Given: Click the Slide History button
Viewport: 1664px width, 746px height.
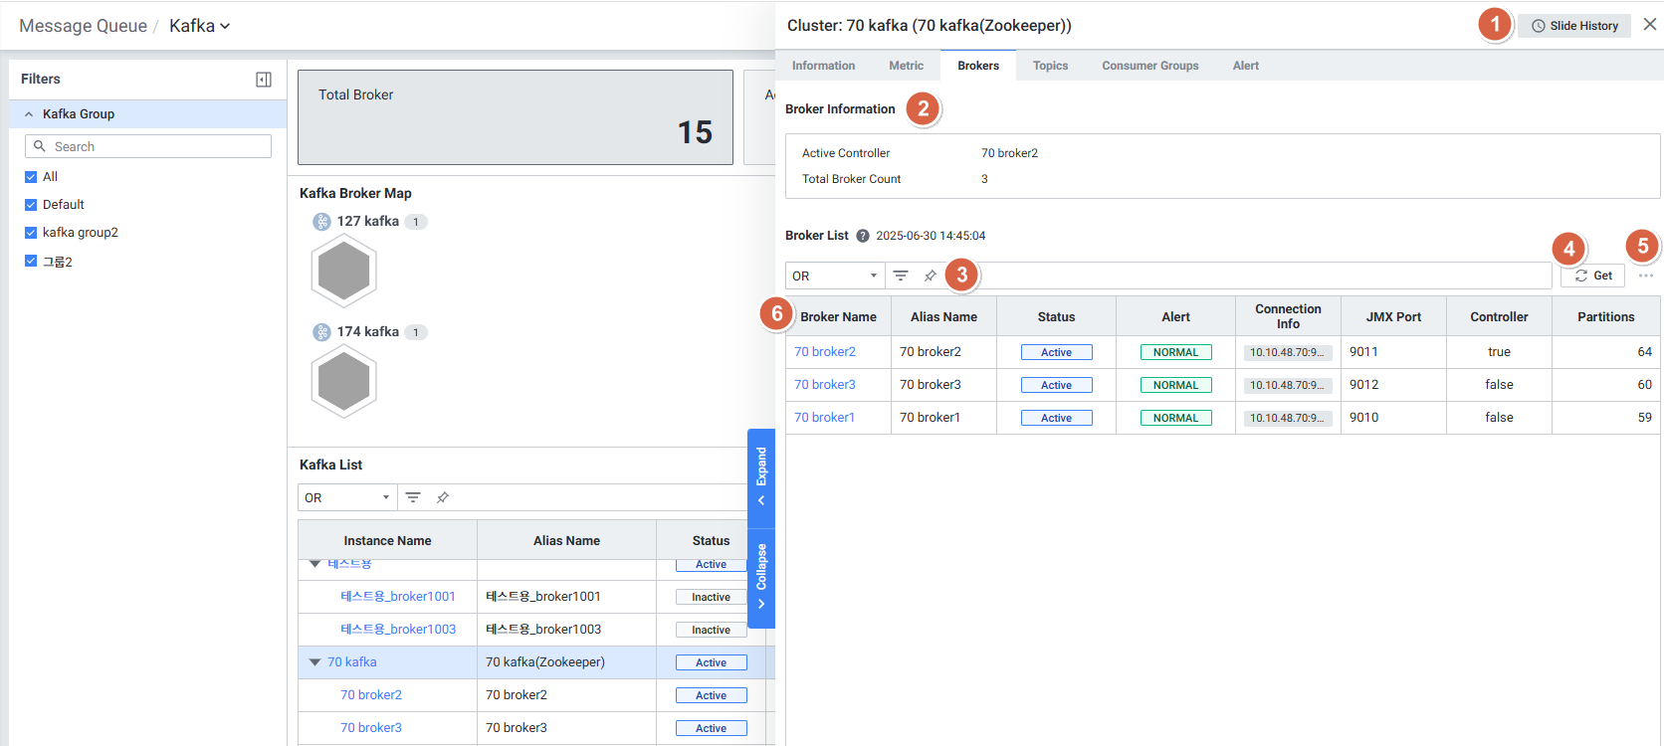Looking at the screenshot, I should (1573, 26).
